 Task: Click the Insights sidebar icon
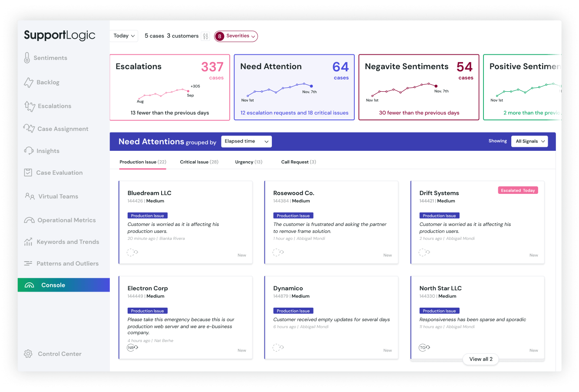29,150
